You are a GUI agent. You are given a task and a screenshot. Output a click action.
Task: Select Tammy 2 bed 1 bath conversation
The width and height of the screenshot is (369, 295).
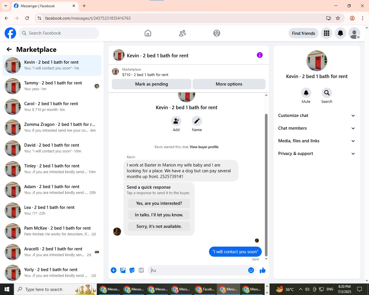pos(52,86)
